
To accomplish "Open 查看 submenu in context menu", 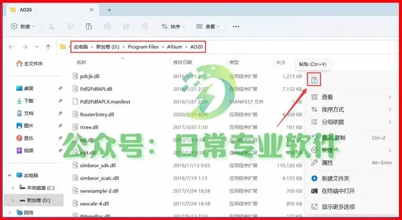I will pos(351,97).
